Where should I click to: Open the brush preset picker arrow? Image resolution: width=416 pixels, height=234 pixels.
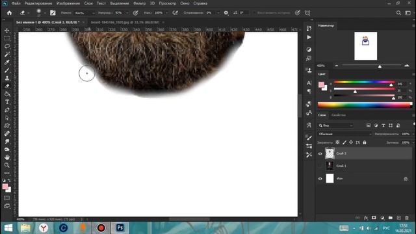point(45,13)
